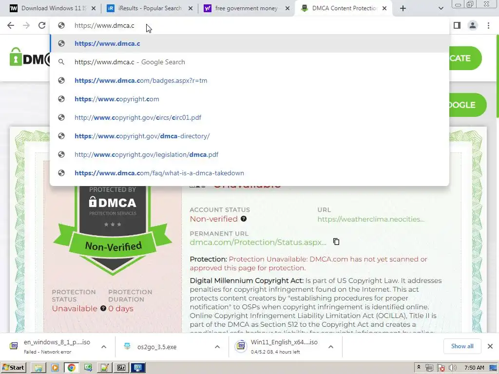Open the side panel icon
Screen dimensions: 499x374
click(457, 25)
